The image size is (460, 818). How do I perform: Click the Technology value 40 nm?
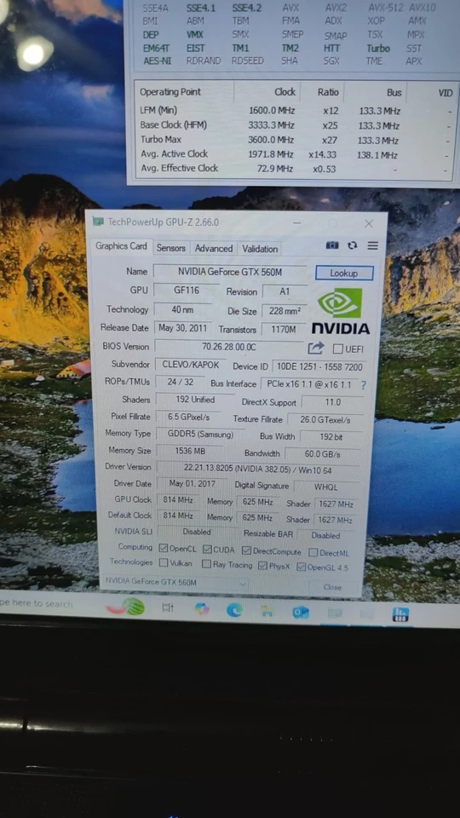click(x=182, y=309)
